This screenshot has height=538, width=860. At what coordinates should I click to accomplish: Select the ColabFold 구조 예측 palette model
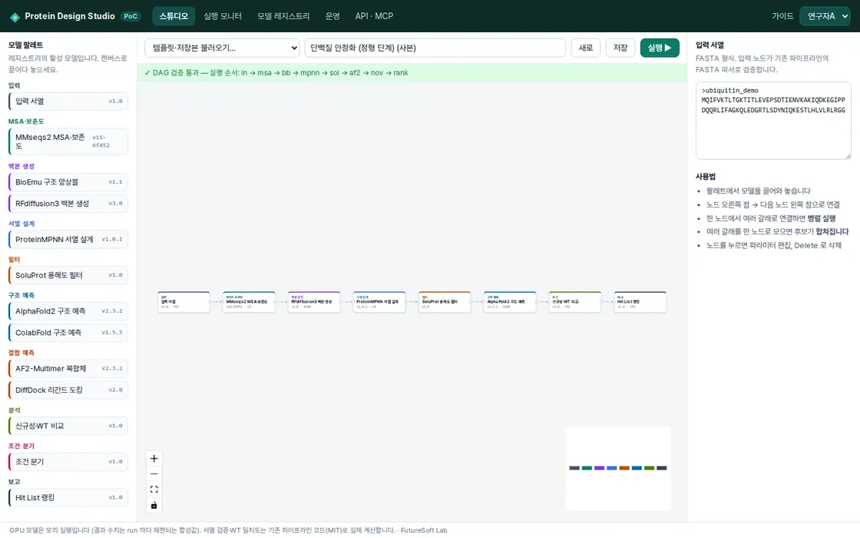(68, 333)
